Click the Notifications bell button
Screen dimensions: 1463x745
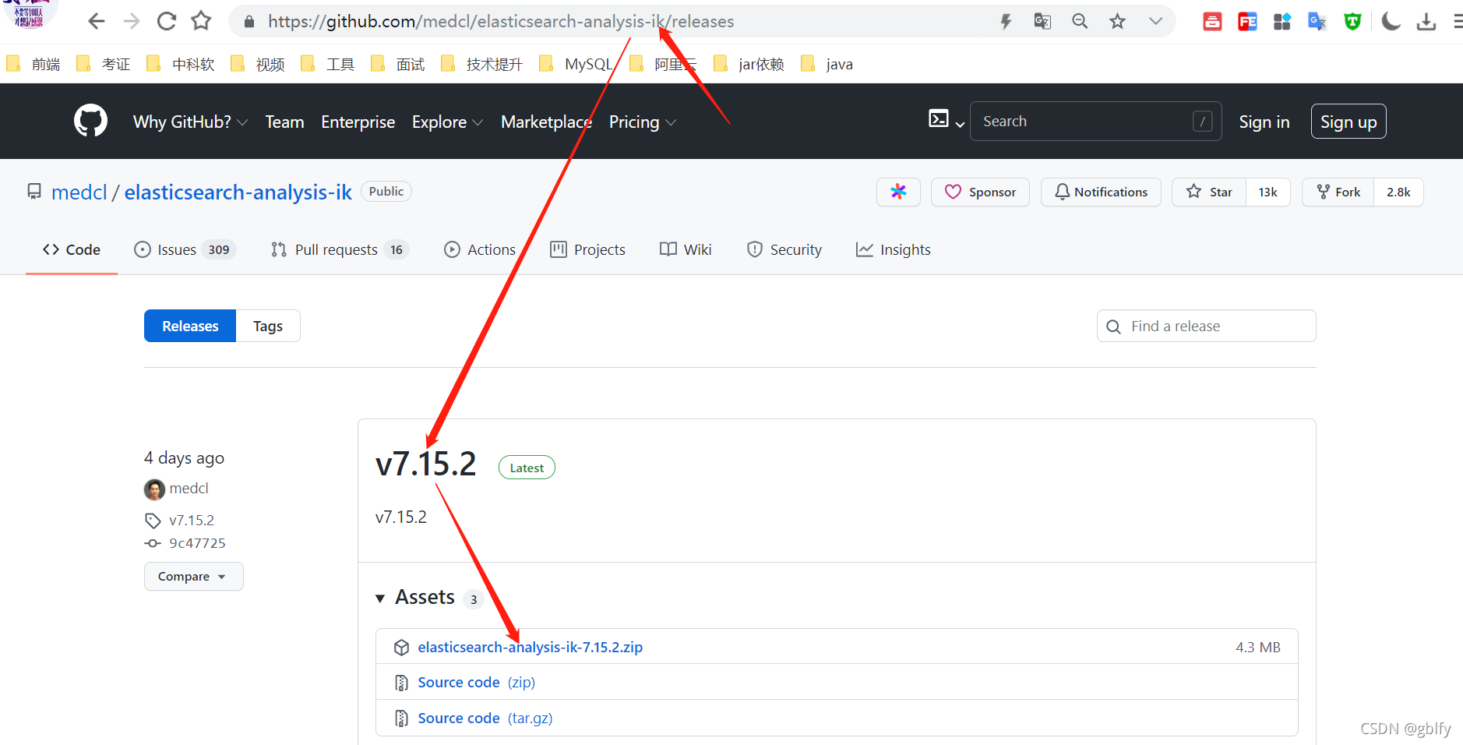[x=1101, y=192]
